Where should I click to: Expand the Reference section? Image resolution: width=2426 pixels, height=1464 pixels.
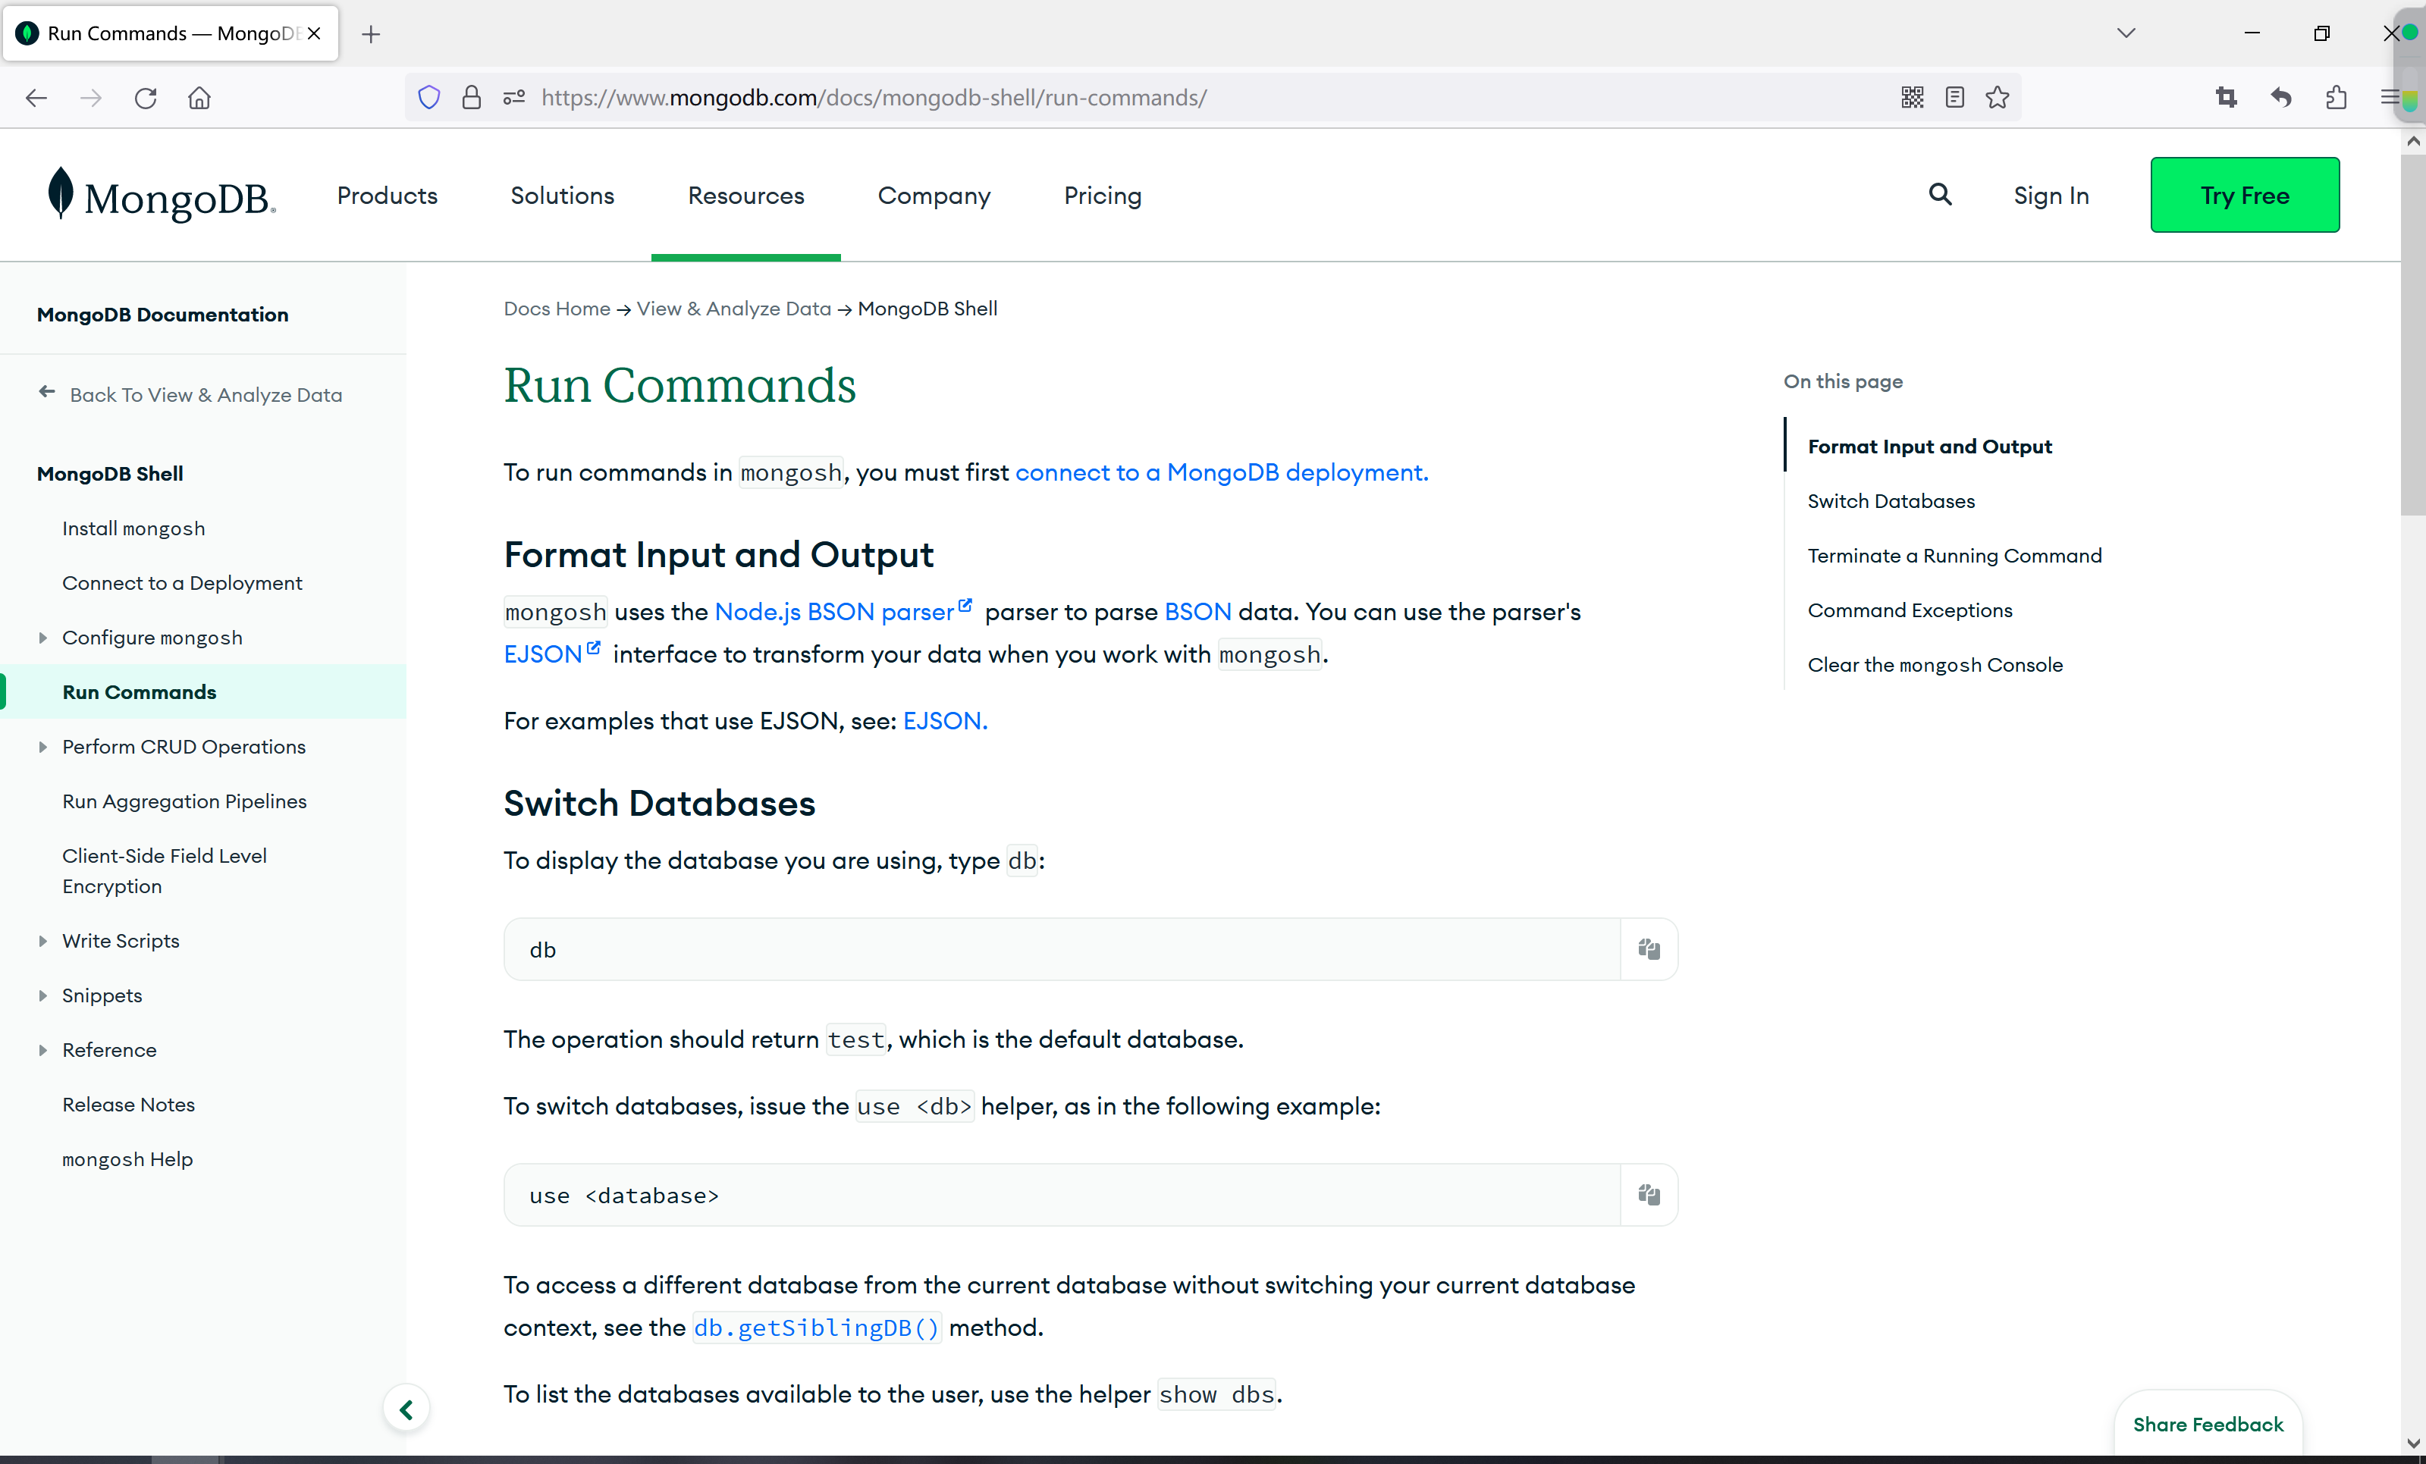[42, 1051]
